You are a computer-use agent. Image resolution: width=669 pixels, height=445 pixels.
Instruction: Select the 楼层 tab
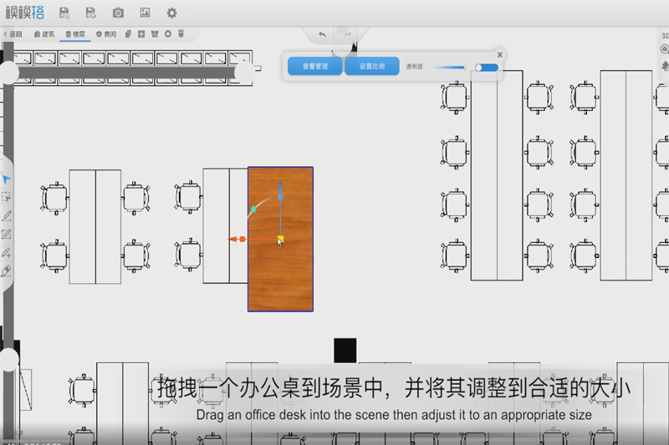coord(75,34)
